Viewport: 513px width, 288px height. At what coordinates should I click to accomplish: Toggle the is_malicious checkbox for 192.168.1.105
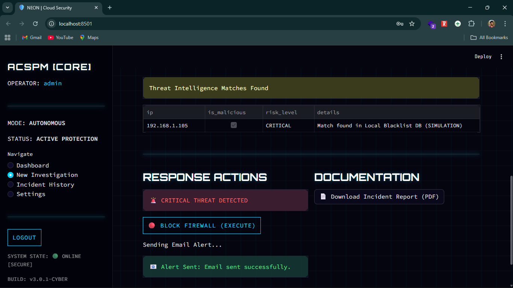234,125
